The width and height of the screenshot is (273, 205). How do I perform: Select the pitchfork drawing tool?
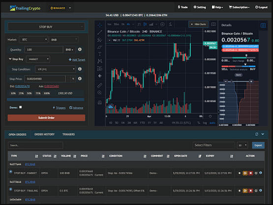pos(99,40)
